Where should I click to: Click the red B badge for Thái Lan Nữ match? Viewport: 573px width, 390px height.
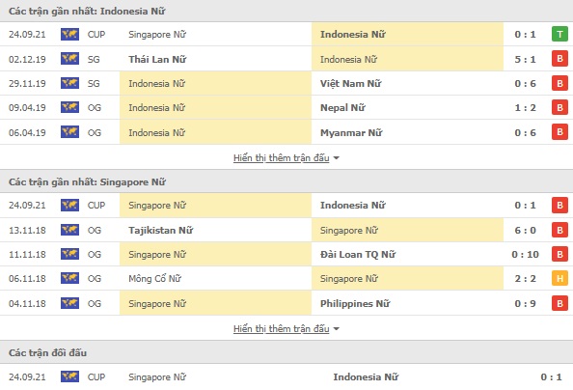559,59
